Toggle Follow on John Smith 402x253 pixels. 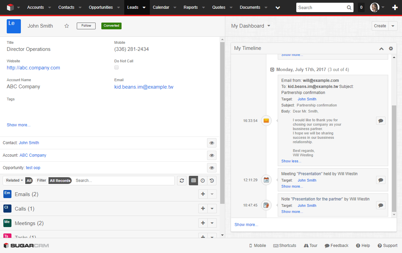click(x=86, y=26)
